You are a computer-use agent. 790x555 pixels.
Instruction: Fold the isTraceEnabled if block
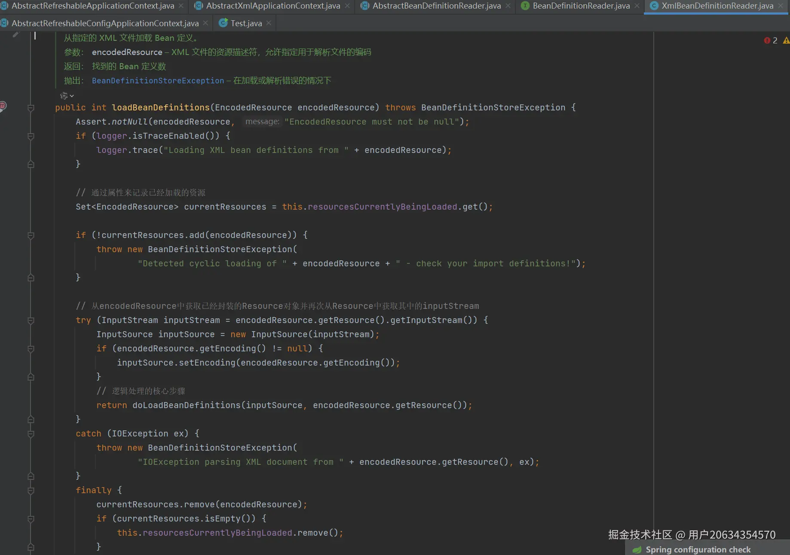coord(31,136)
